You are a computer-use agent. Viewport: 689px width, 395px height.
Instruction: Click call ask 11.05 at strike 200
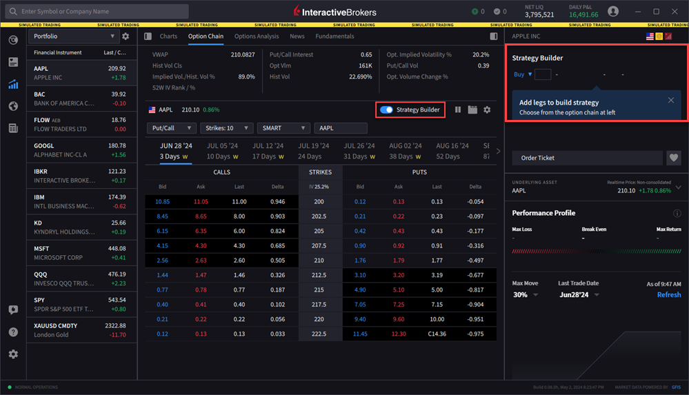tap(201, 202)
